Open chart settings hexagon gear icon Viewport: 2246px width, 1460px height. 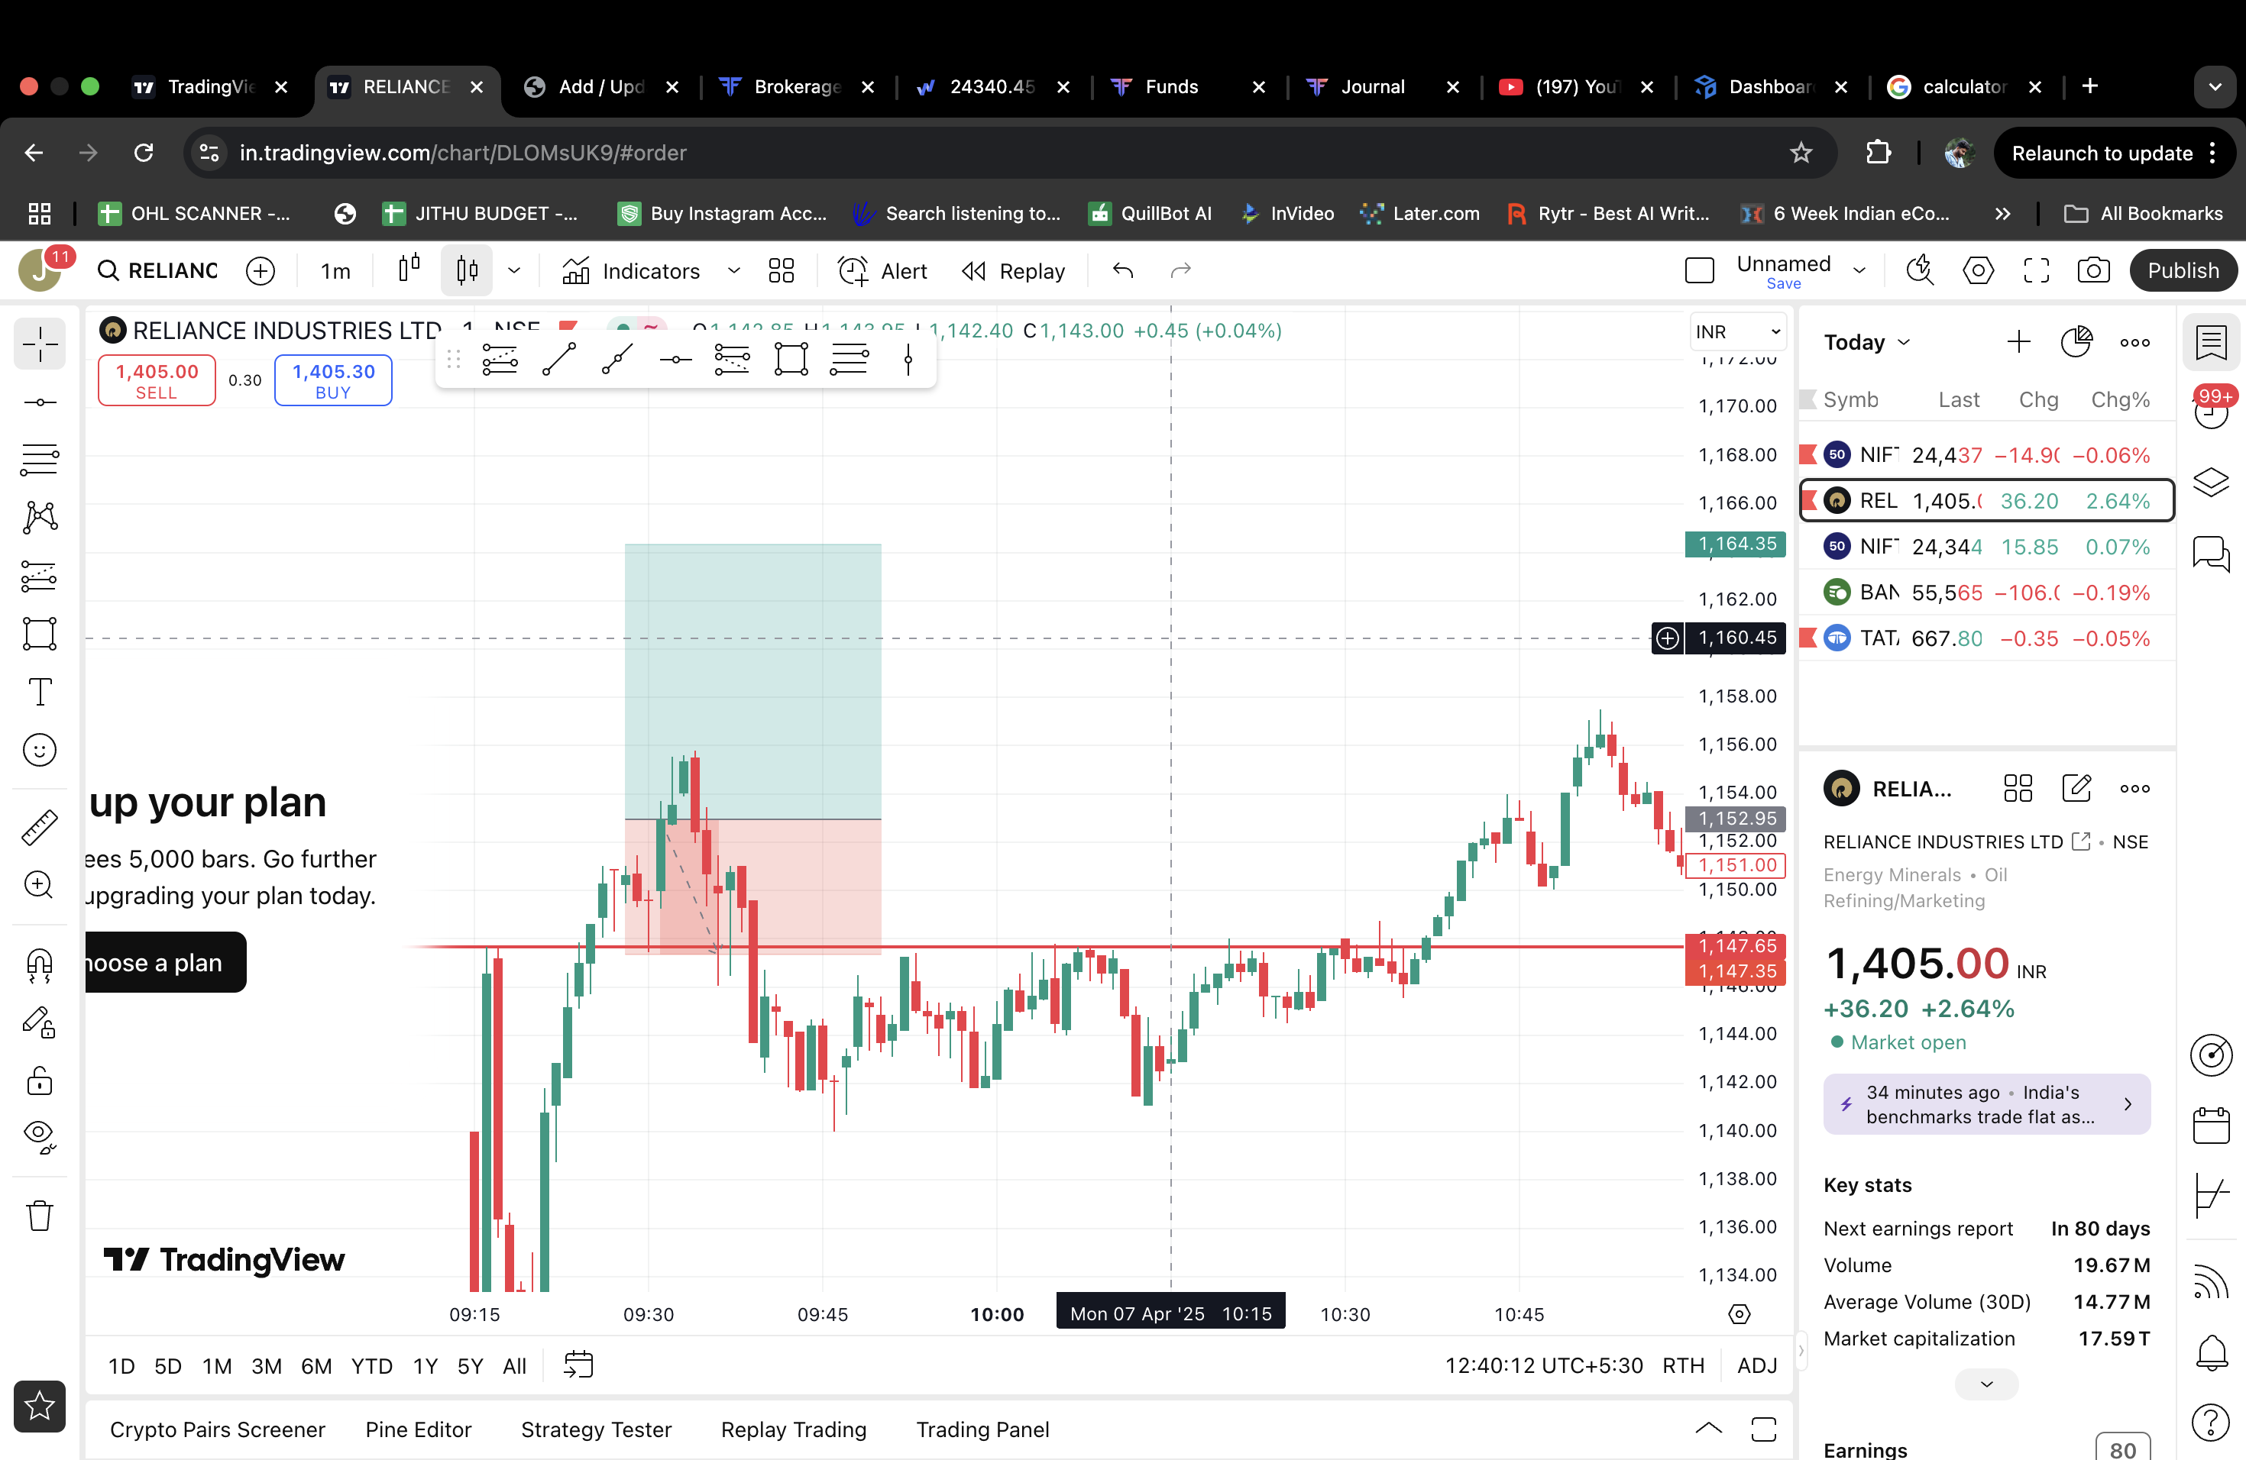(1978, 270)
